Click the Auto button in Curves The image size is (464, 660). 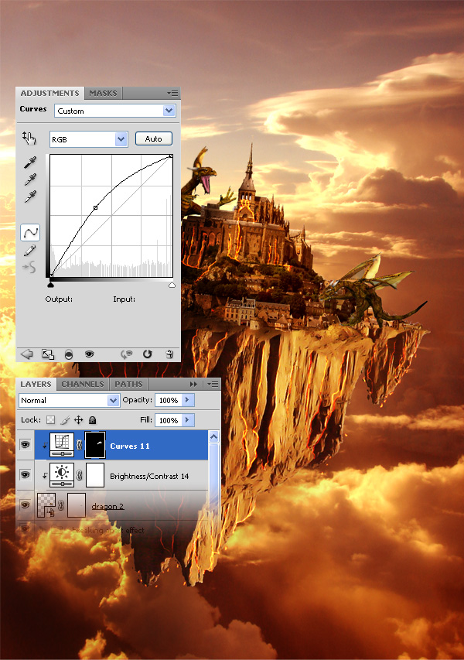tap(154, 138)
